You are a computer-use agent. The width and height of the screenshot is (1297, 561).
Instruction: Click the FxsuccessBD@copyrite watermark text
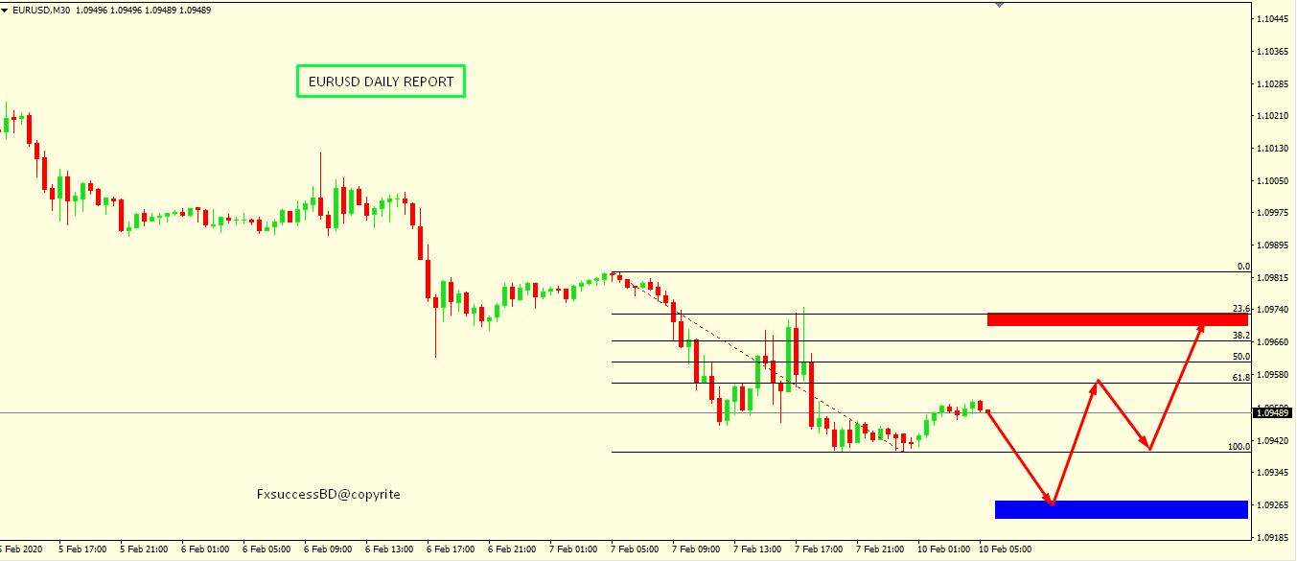pyautogui.click(x=328, y=495)
